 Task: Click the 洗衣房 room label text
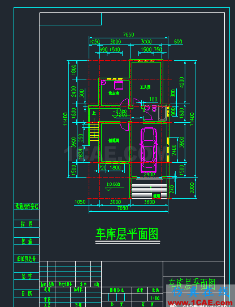click(114, 93)
